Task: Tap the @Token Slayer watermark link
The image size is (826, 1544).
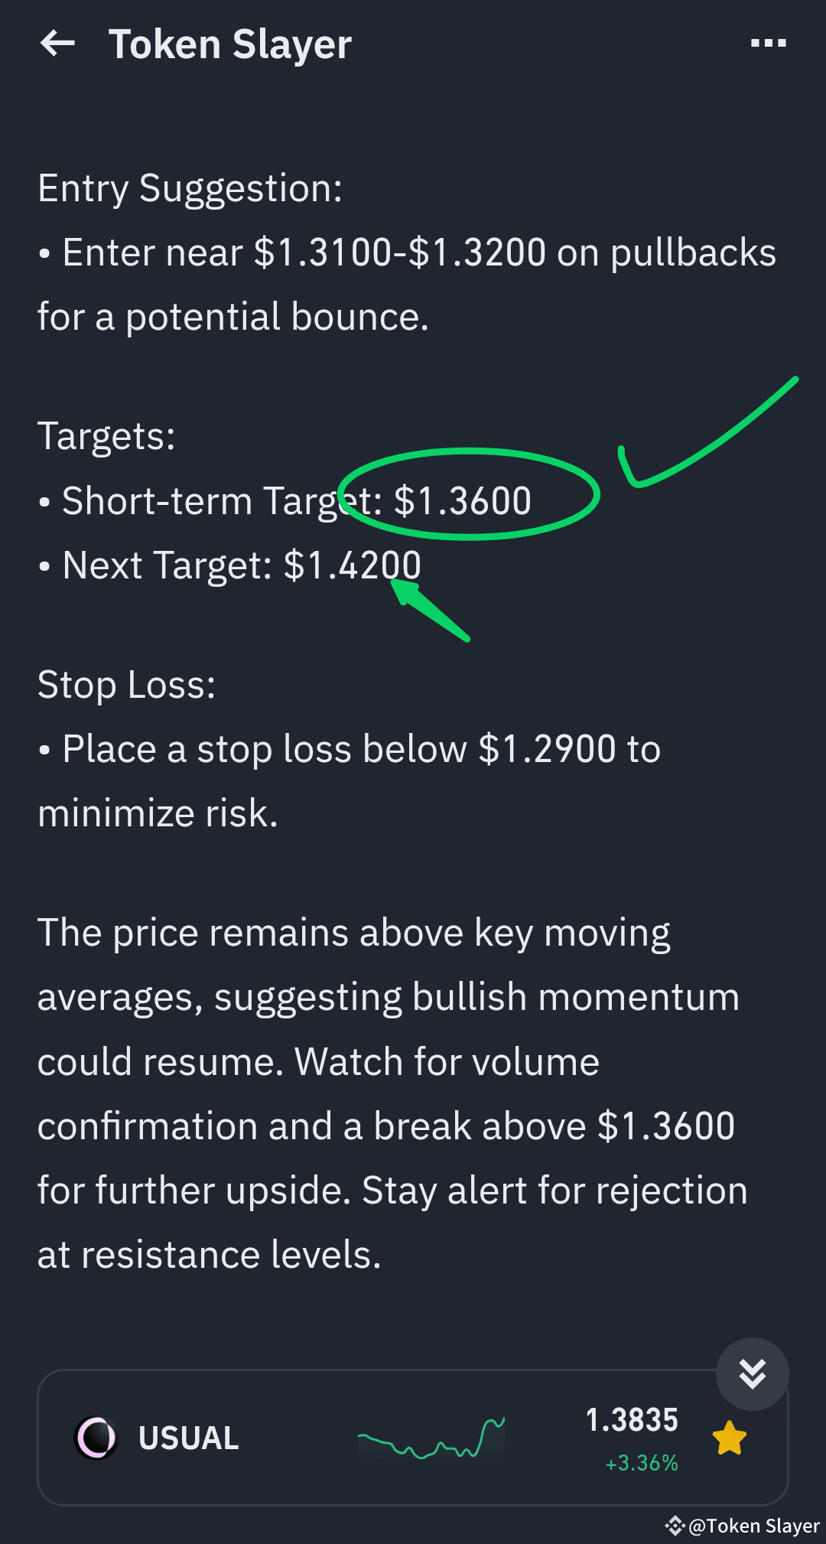Action: click(753, 1526)
